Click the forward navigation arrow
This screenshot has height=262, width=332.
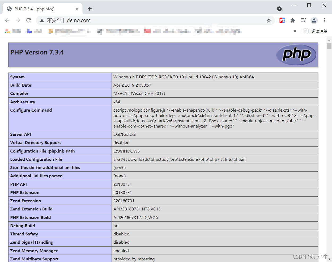pyautogui.click(x=18, y=20)
